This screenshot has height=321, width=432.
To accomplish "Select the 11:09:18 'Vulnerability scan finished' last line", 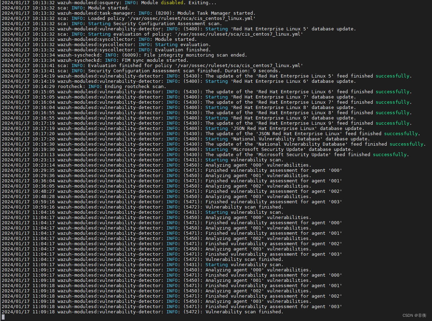I will click(x=142, y=312).
